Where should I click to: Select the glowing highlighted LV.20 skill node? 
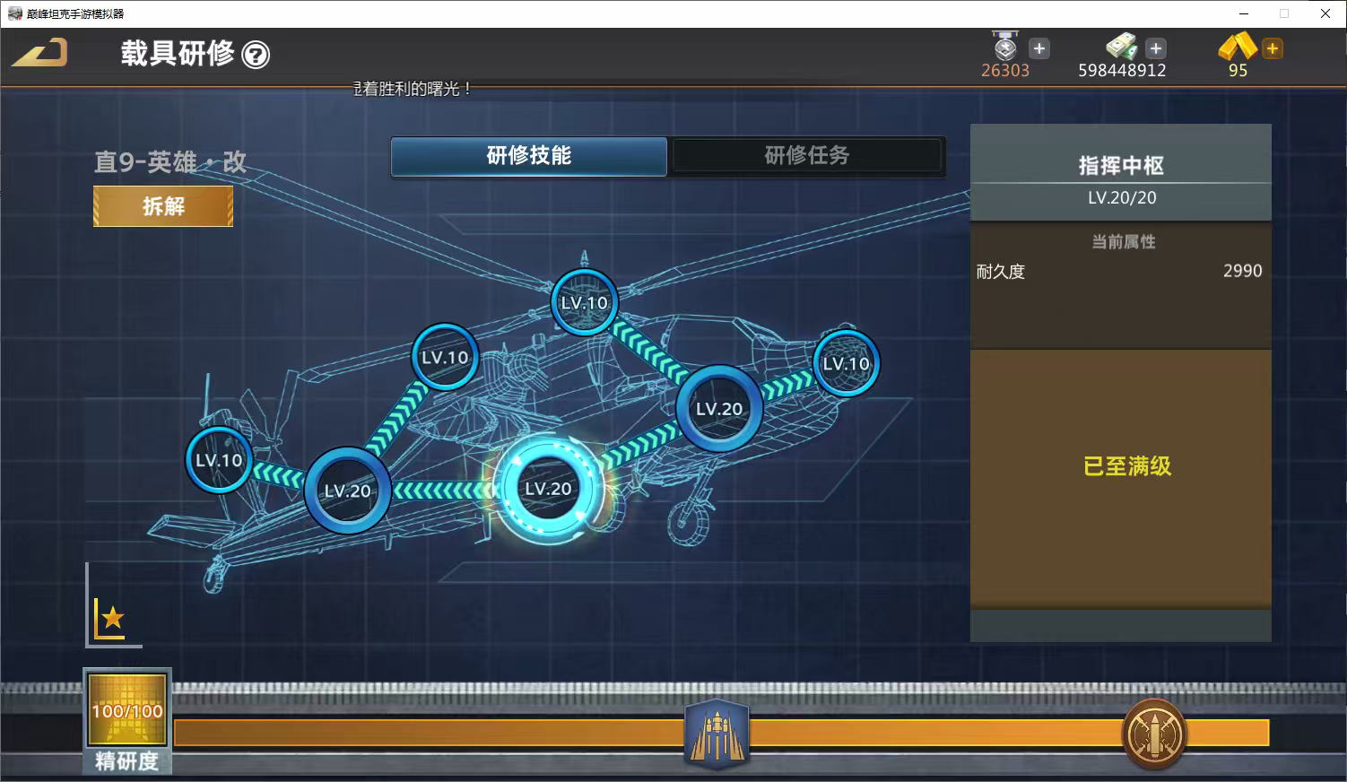548,489
